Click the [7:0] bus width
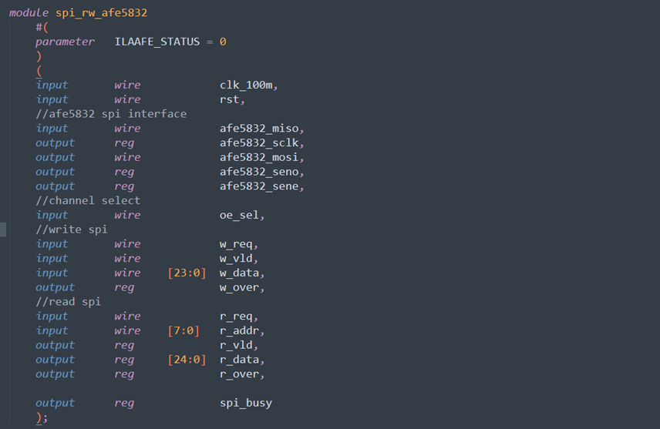This screenshot has height=429, width=660. (x=184, y=330)
